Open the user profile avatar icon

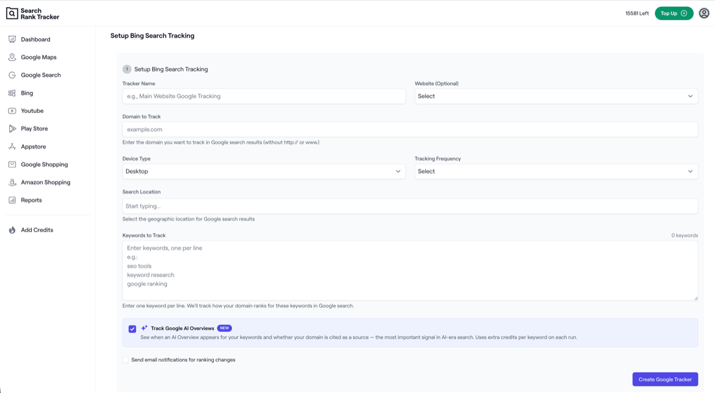[x=704, y=13]
